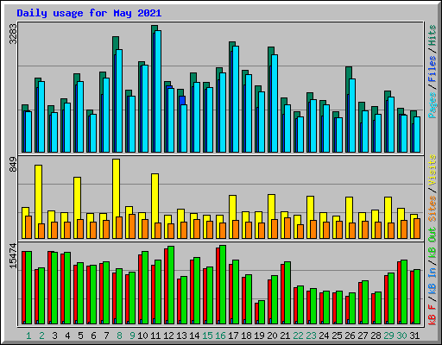Click day 29 on the x-axis
This screenshot has height=345, width=442.
(x=388, y=336)
